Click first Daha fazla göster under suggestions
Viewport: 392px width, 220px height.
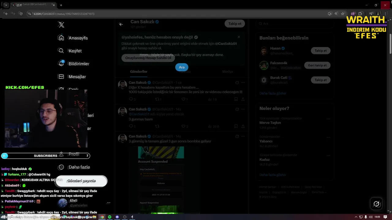coord(273,93)
